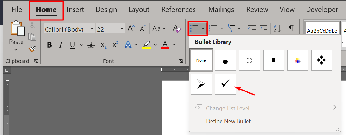Switch to the Mailings tab
Image resolution: width=346 pixels, height=135 pixels.
[x=221, y=10]
